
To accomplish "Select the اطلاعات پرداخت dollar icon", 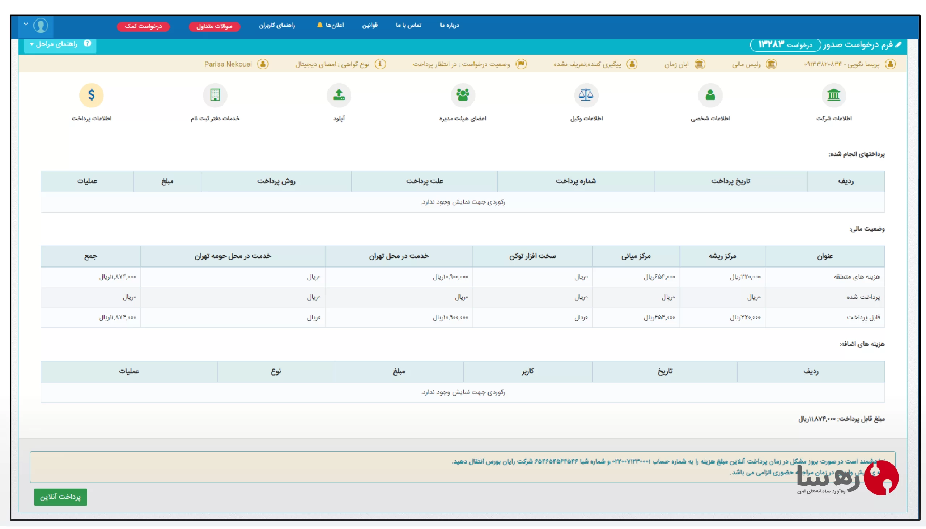I will (91, 95).
